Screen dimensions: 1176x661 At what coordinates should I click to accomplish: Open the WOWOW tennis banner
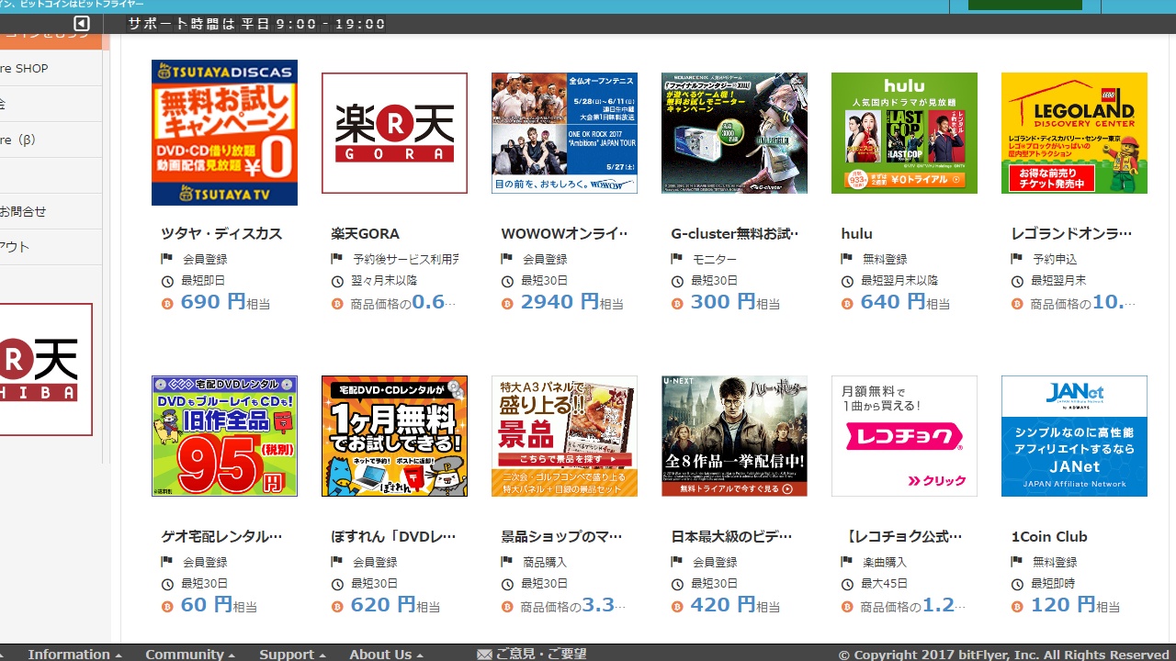pyautogui.click(x=564, y=133)
